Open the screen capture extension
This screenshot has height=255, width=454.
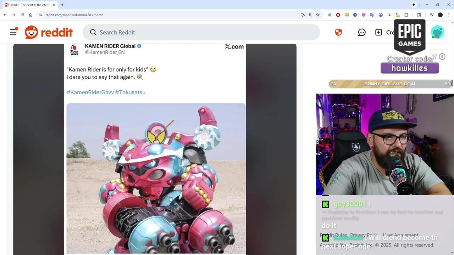(x=389, y=15)
